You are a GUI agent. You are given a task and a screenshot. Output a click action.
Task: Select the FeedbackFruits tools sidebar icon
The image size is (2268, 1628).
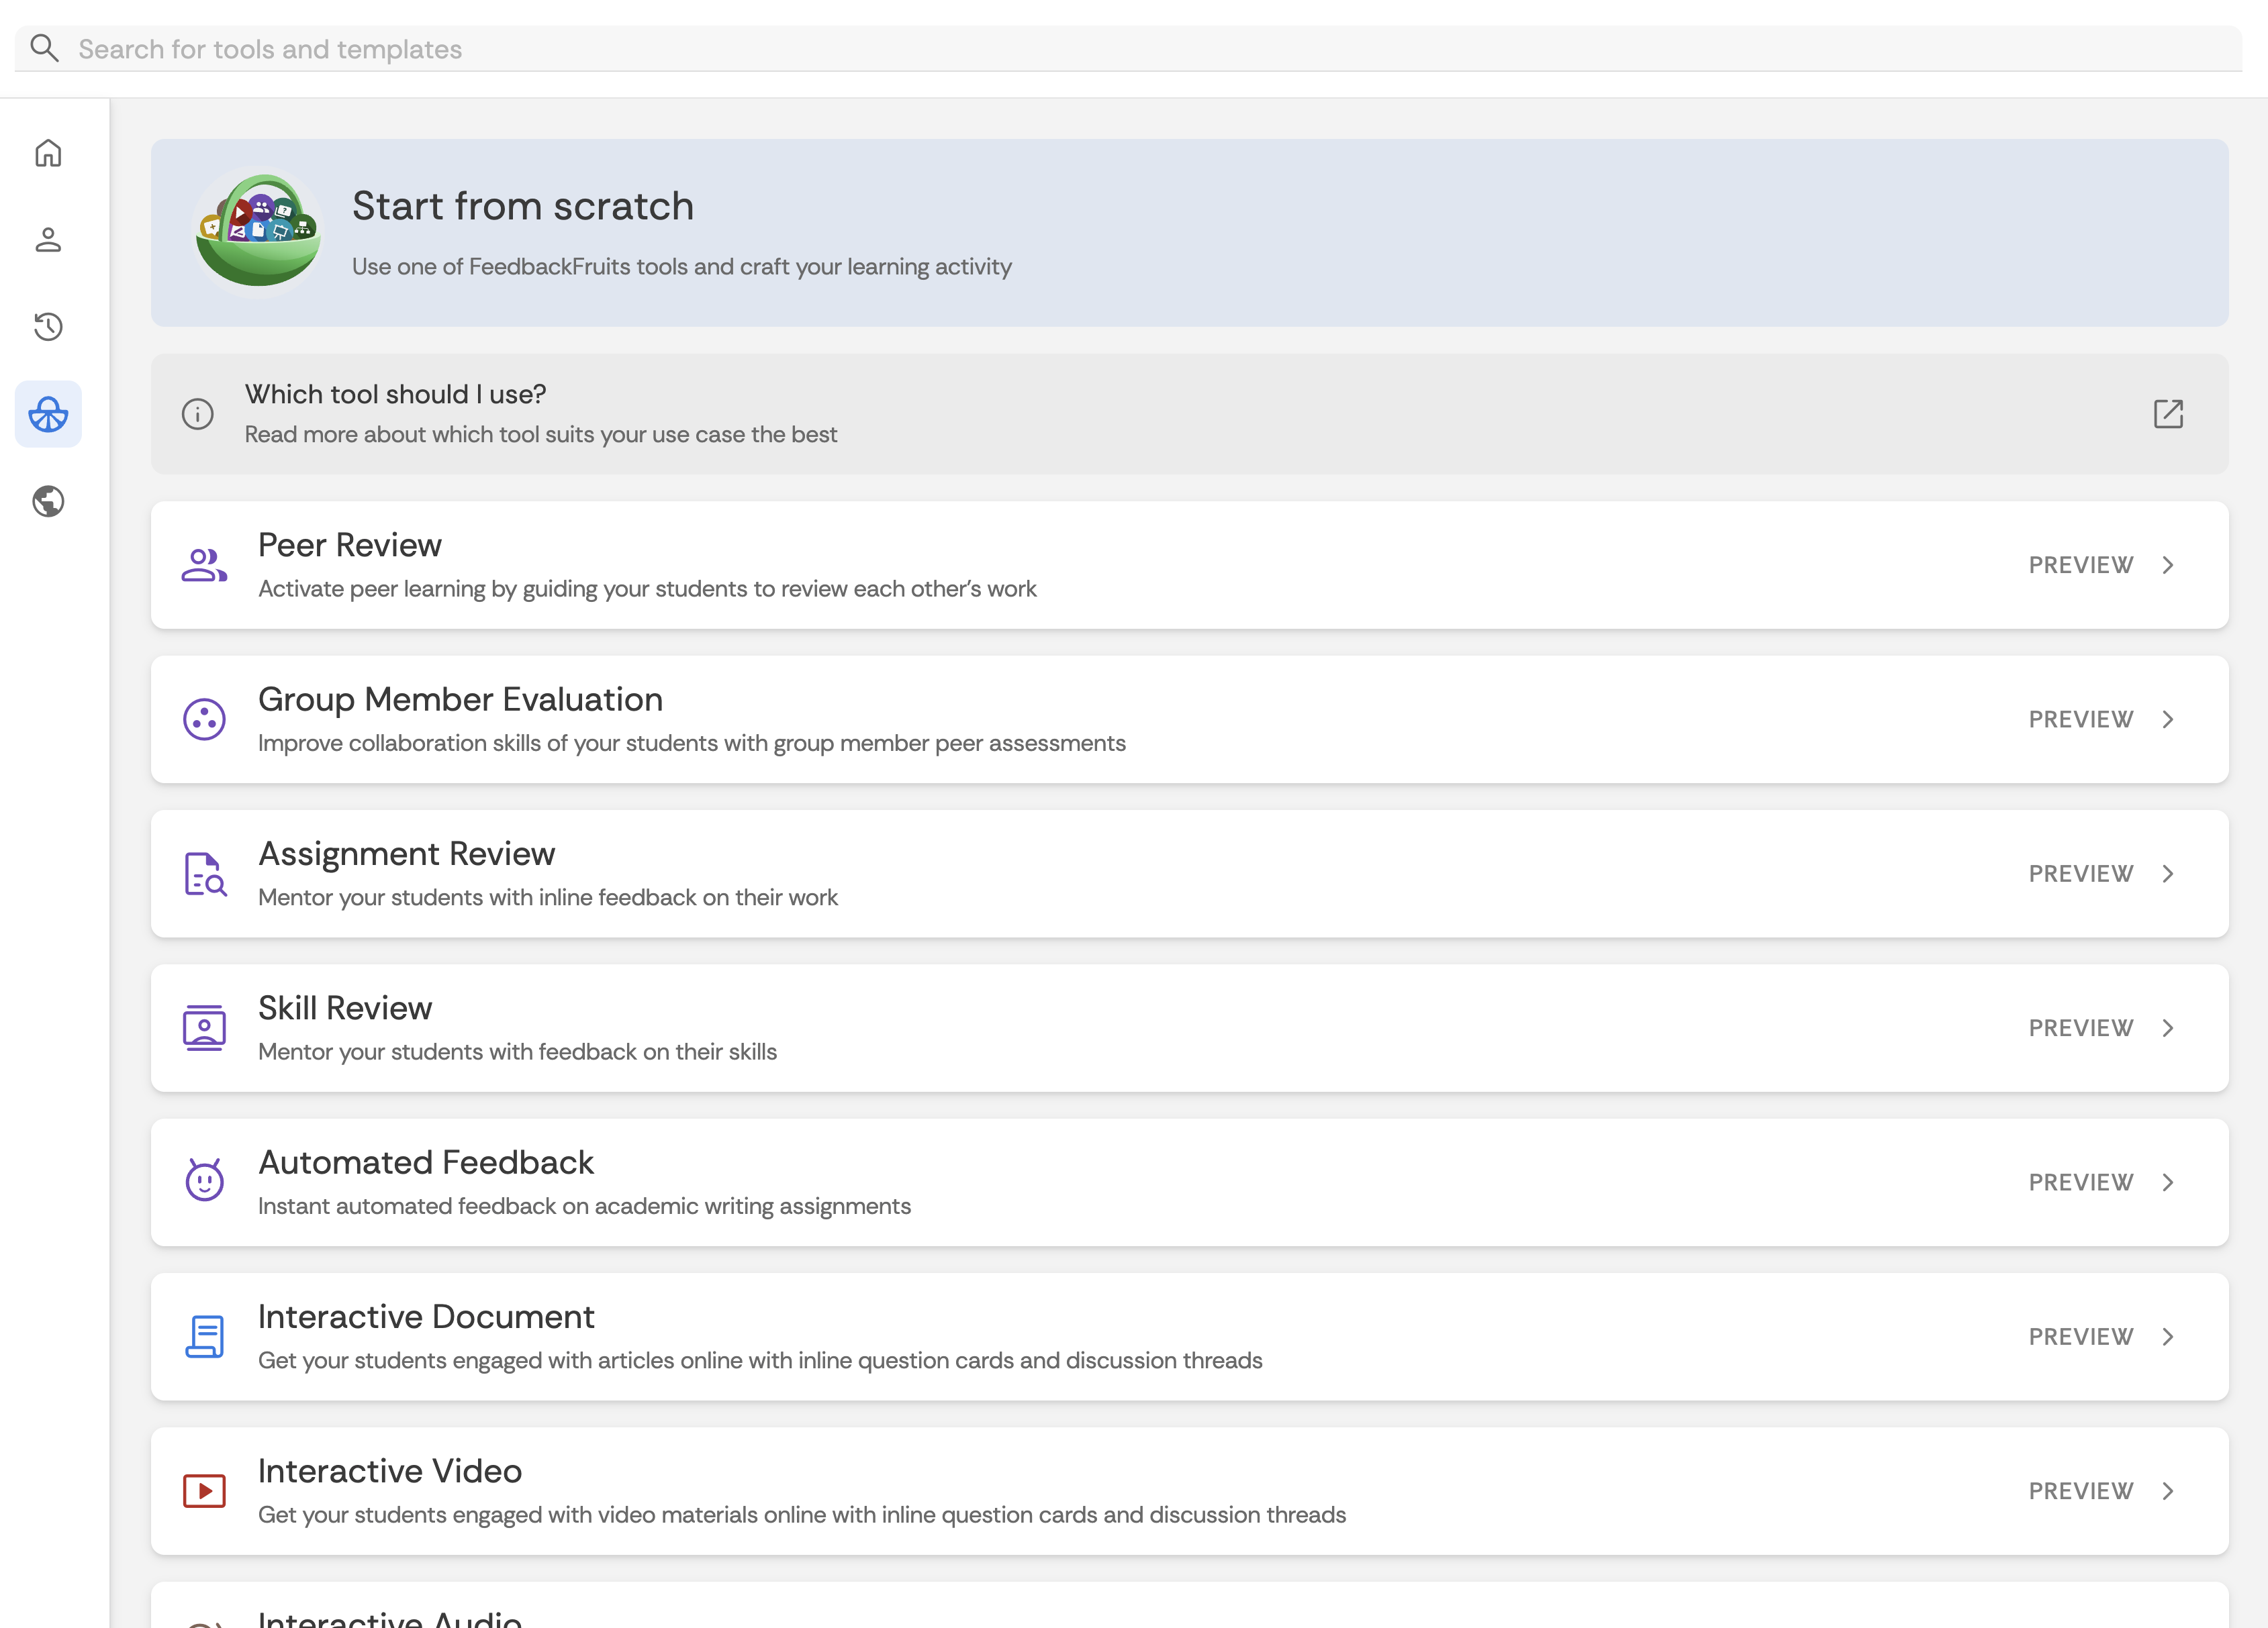[x=48, y=414]
